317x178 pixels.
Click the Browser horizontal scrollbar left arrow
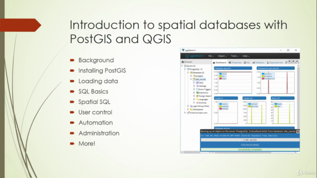[x=182, y=152]
